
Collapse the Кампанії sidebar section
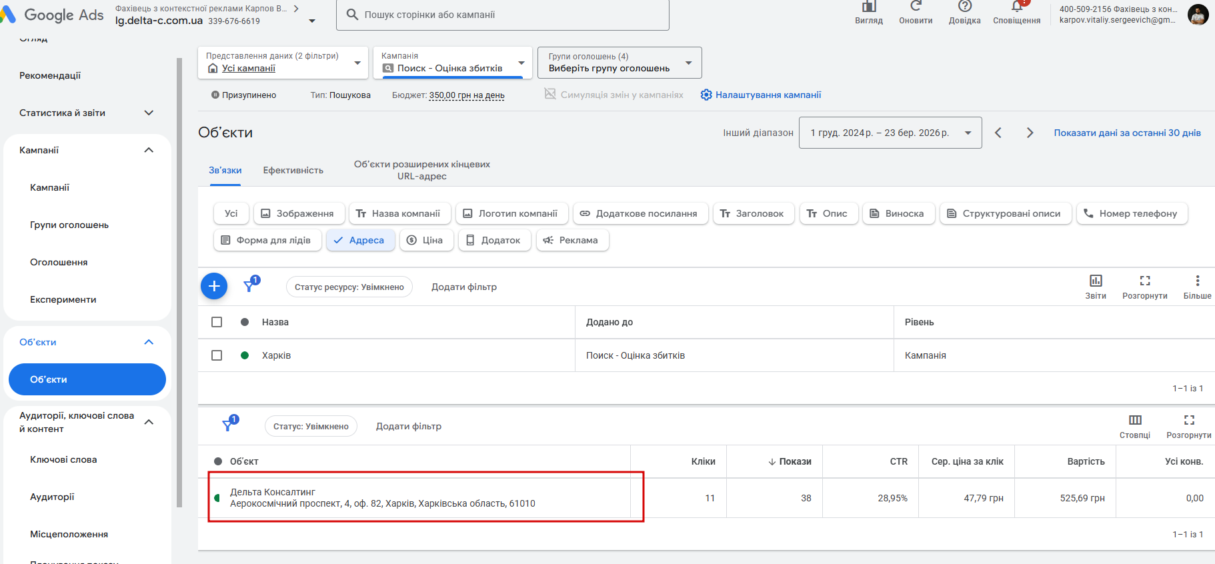149,150
